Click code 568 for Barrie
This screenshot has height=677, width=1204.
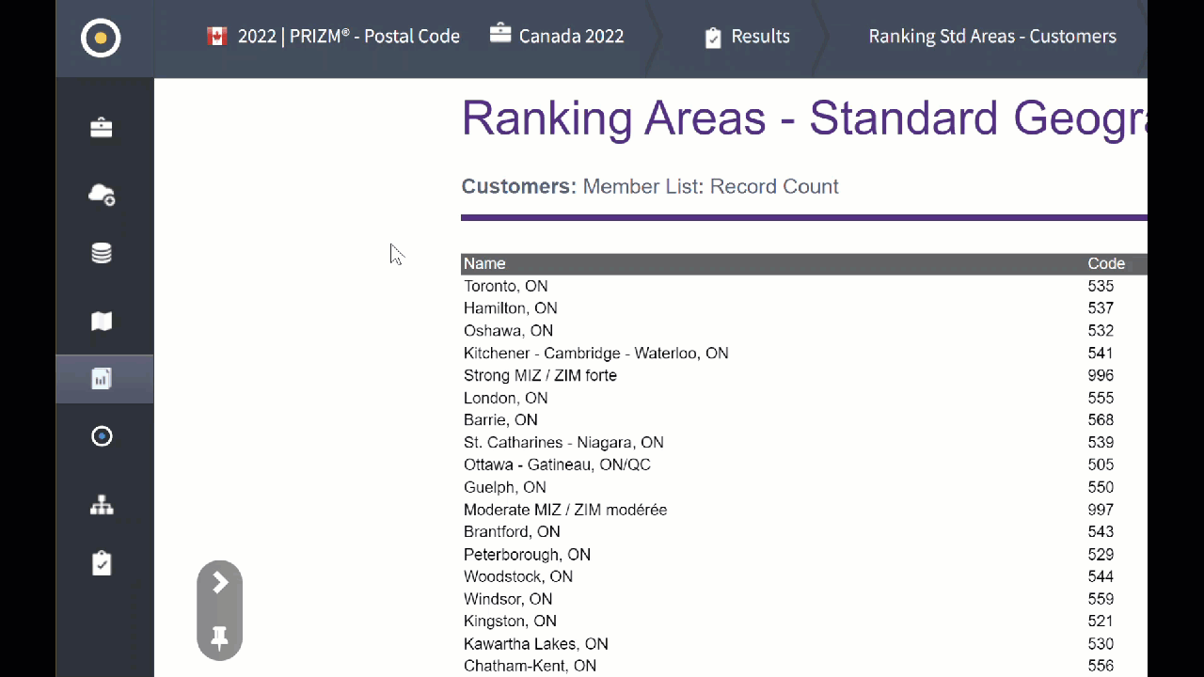1101,420
